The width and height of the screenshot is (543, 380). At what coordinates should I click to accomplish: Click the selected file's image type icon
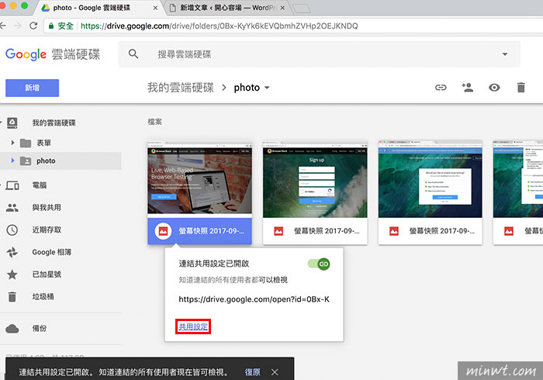pyautogui.click(x=163, y=231)
